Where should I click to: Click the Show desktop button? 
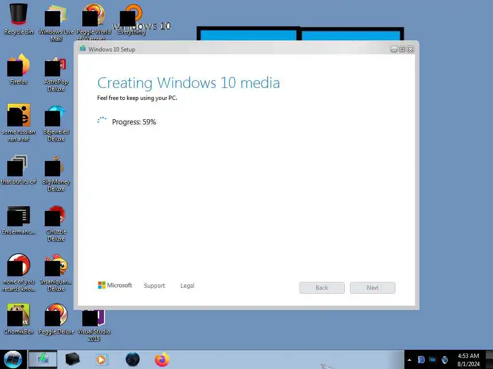coord(490,359)
